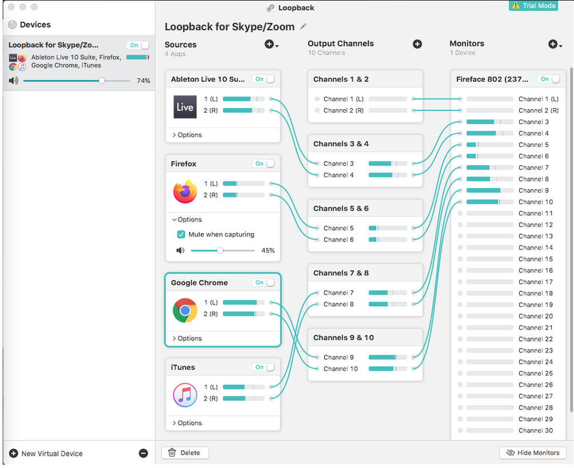Remove virtual device with the minus icon
This screenshot has height=468, width=574.
click(144, 453)
